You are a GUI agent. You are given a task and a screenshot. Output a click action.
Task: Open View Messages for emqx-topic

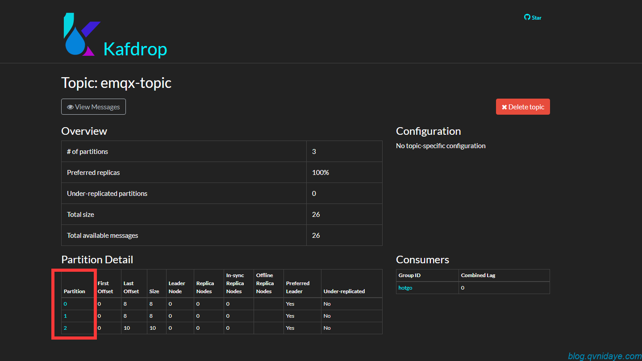click(93, 107)
